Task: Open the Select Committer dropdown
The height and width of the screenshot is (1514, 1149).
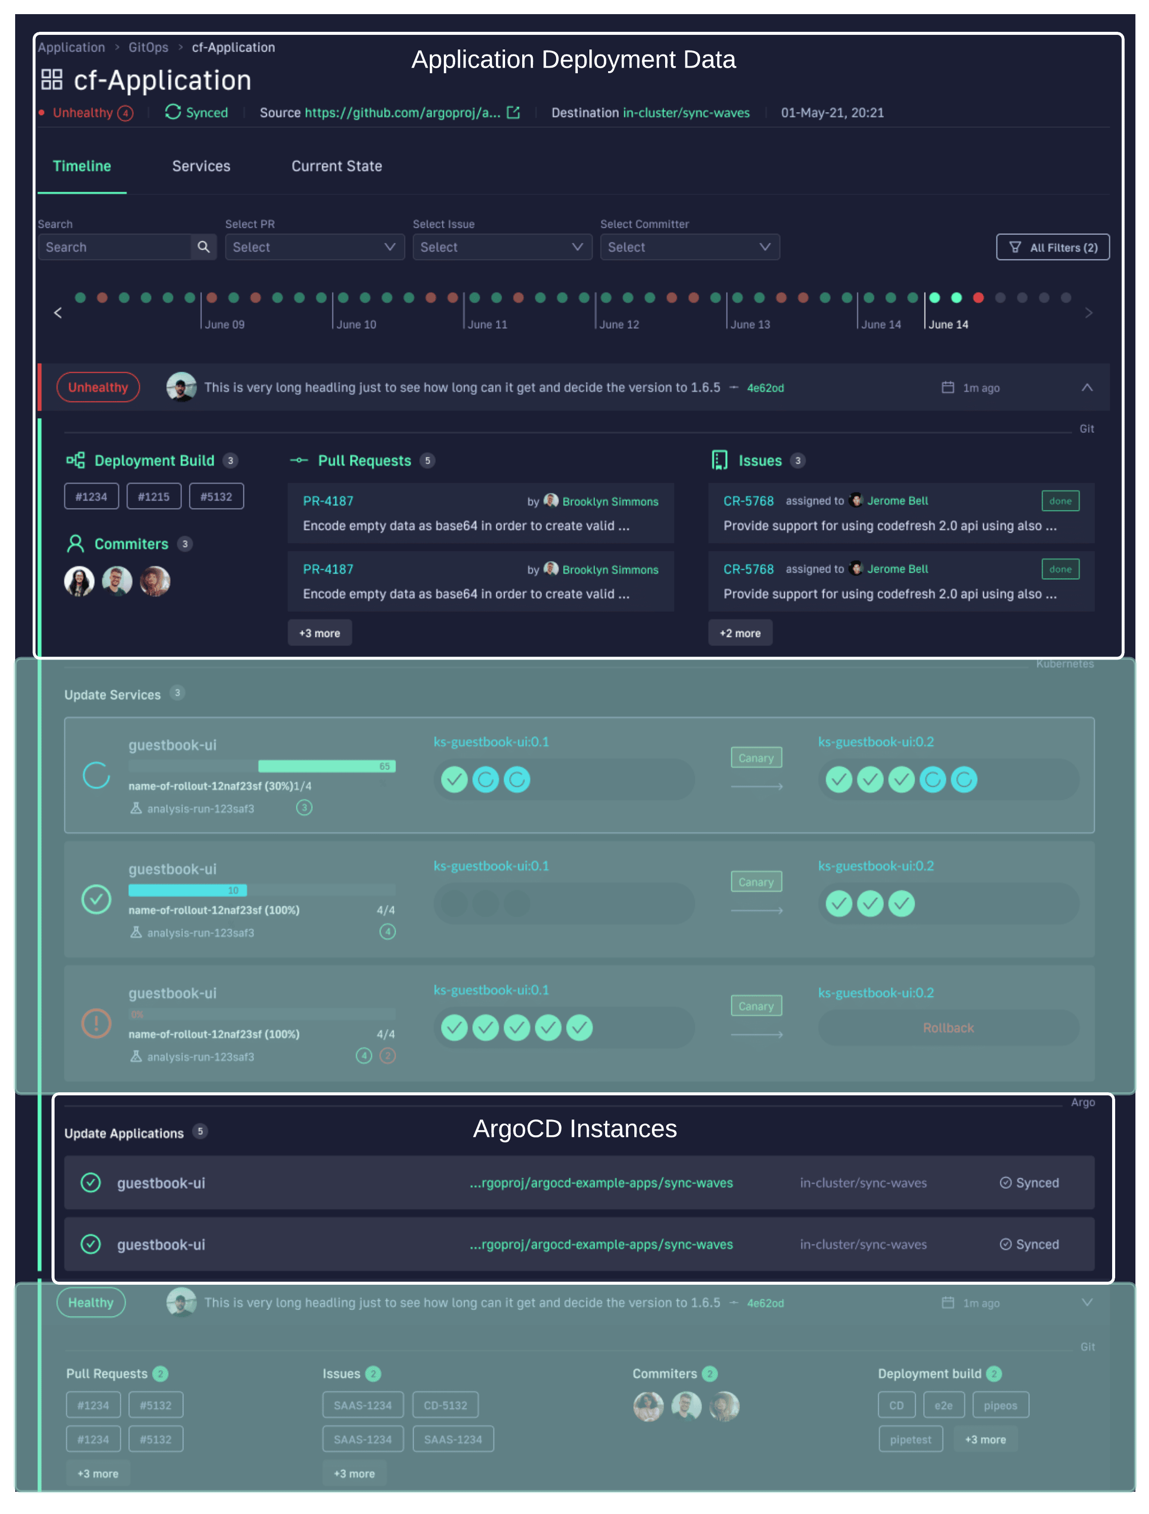Action: (689, 247)
